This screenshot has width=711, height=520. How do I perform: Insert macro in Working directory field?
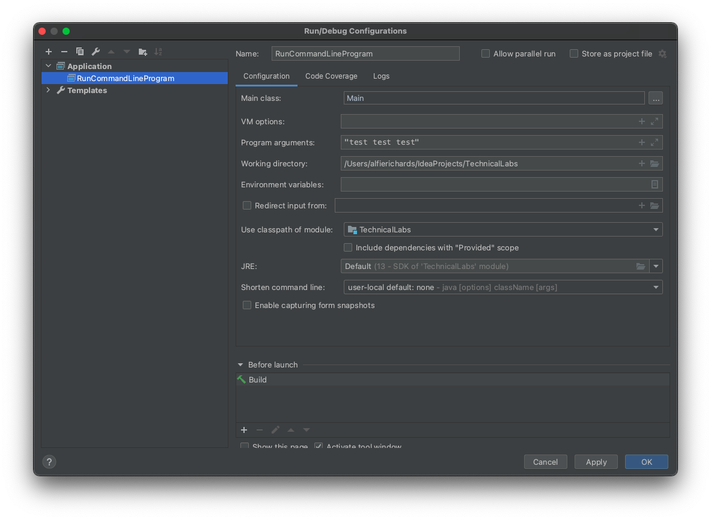642,163
